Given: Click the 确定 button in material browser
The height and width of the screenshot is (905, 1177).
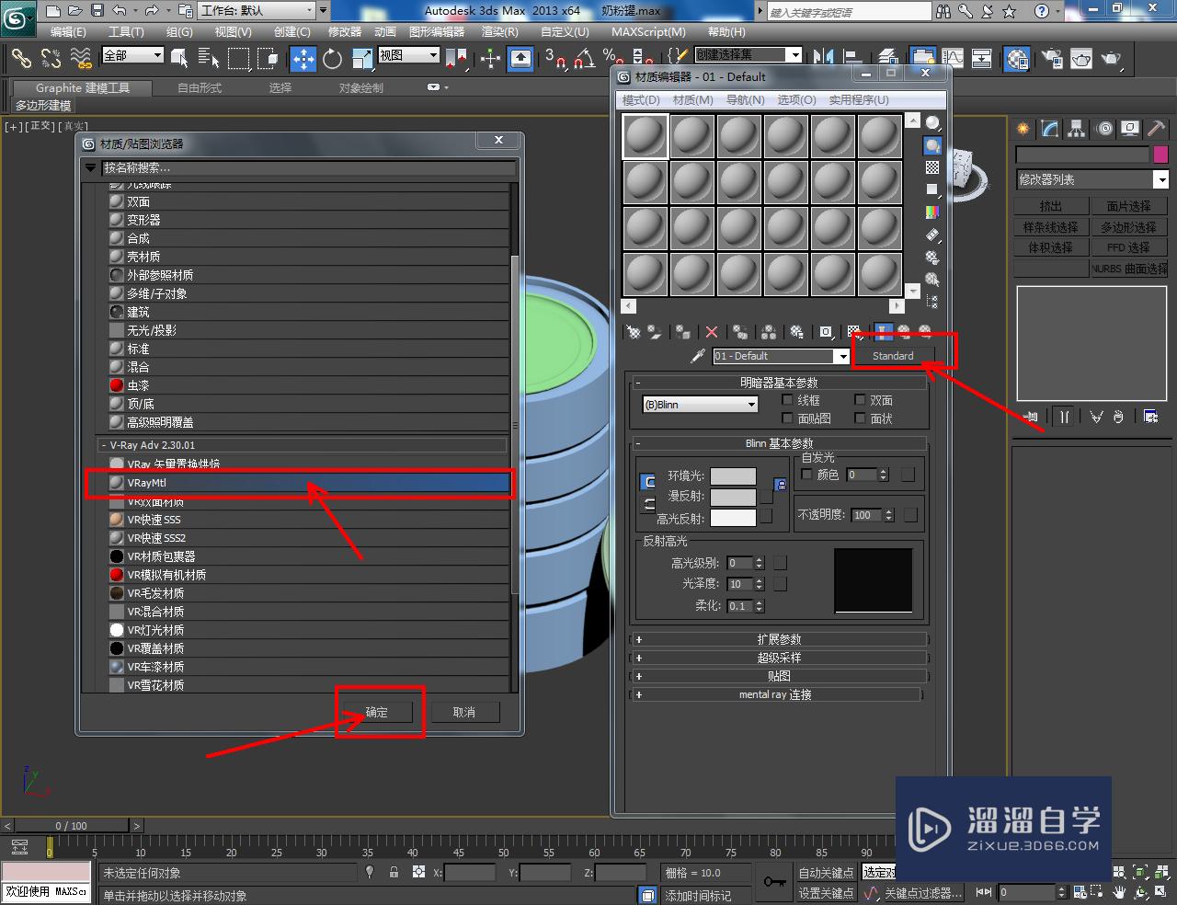Looking at the screenshot, I should click(x=377, y=712).
